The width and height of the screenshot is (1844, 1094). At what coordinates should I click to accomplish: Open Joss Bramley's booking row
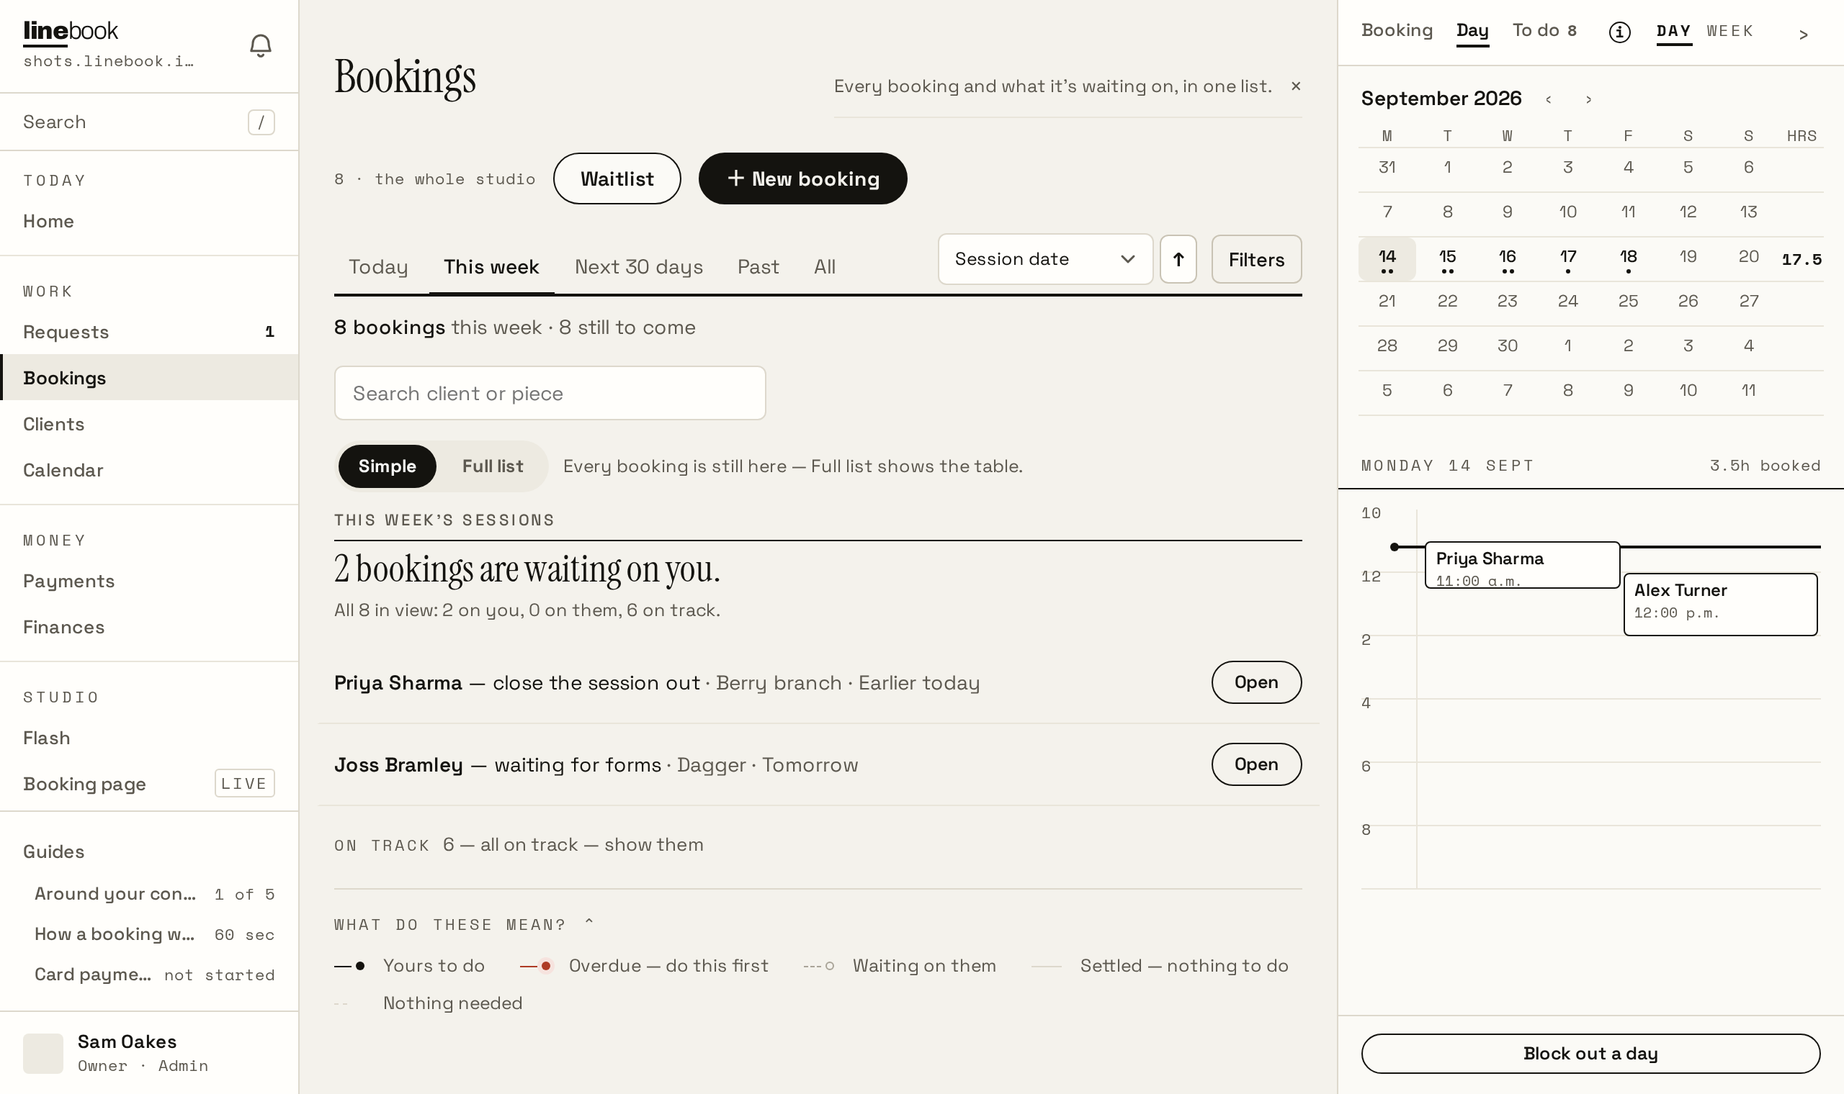(1256, 764)
